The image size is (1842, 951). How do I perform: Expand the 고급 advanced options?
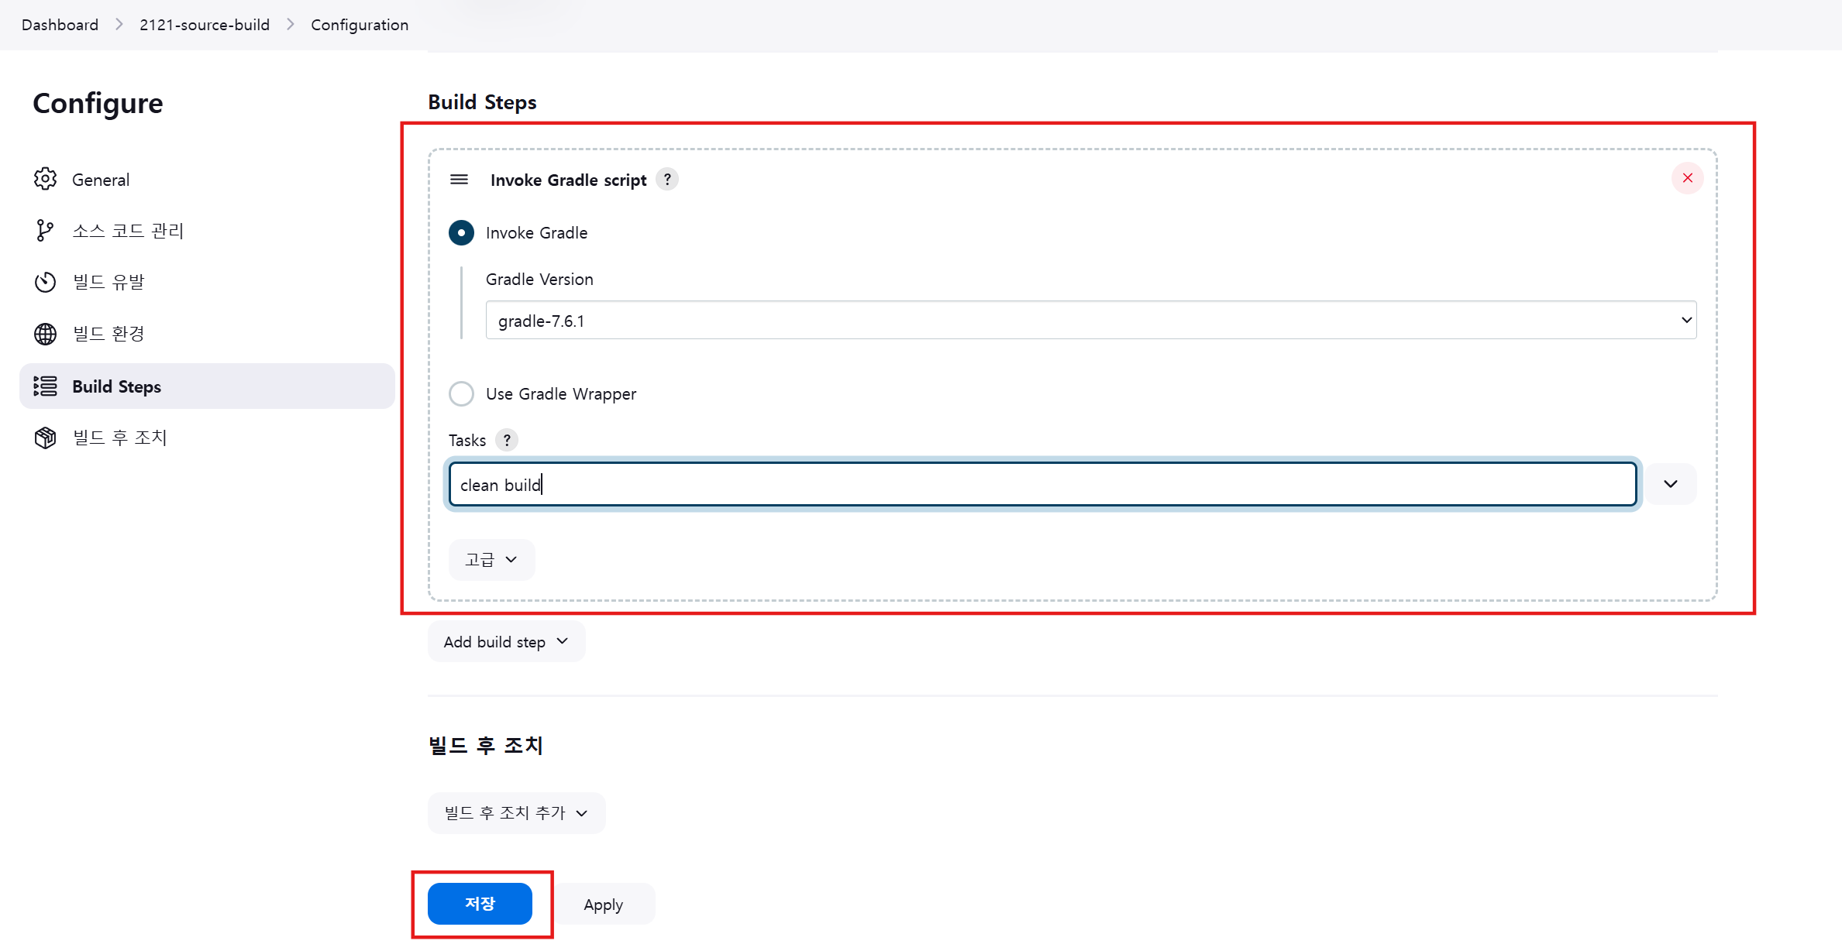[x=491, y=559]
